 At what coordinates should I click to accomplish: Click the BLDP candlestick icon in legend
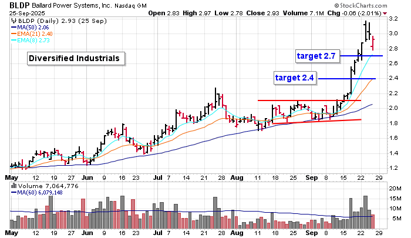click(13, 19)
